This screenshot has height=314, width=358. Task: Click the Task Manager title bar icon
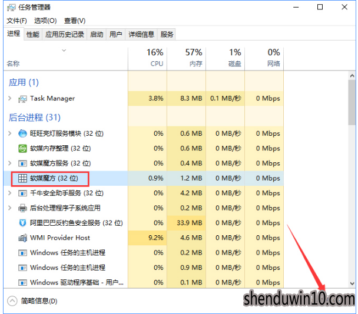(11, 8)
